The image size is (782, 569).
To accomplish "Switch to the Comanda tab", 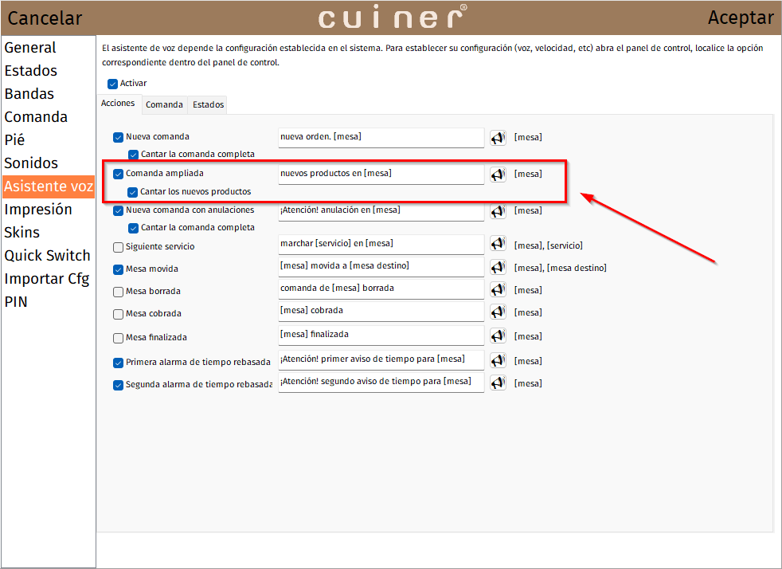I will pos(165,105).
